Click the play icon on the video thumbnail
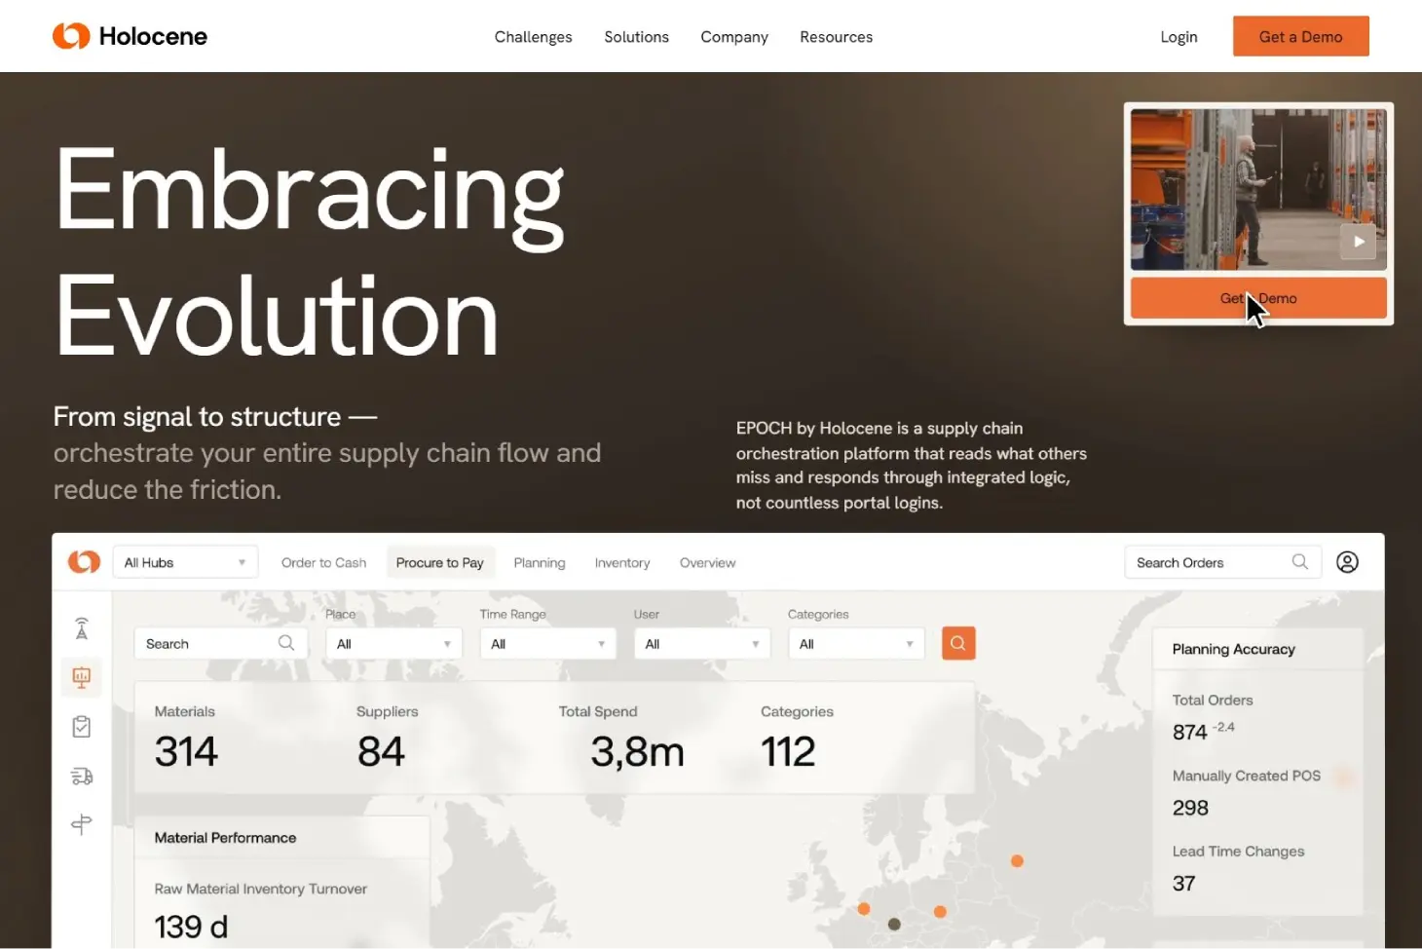Image resolution: width=1422 pixels, height=949 pixels. click(x=1358, y=241)
